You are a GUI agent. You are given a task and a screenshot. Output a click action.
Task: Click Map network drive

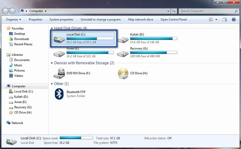(141, 20)
